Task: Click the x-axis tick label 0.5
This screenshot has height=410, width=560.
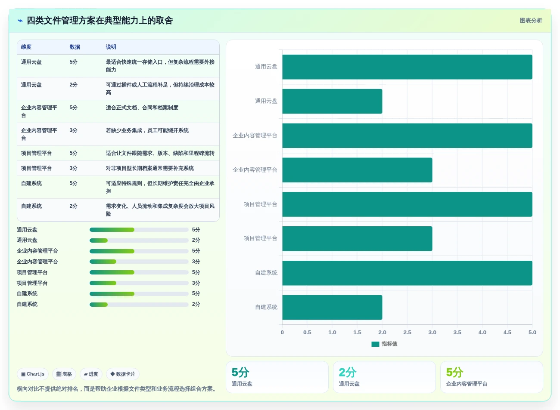Action: (307, 333)
